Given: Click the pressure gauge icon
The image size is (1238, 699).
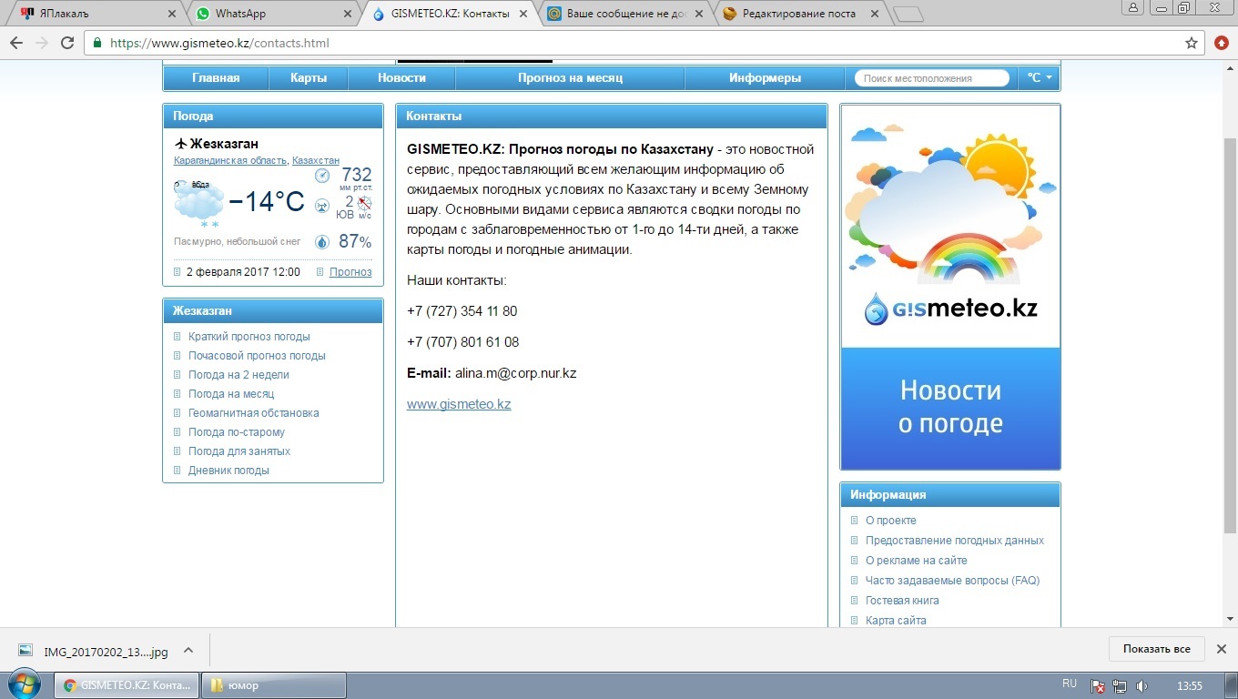Looking at the screenshot, I should pyautogui.click(x=322, y=176).
